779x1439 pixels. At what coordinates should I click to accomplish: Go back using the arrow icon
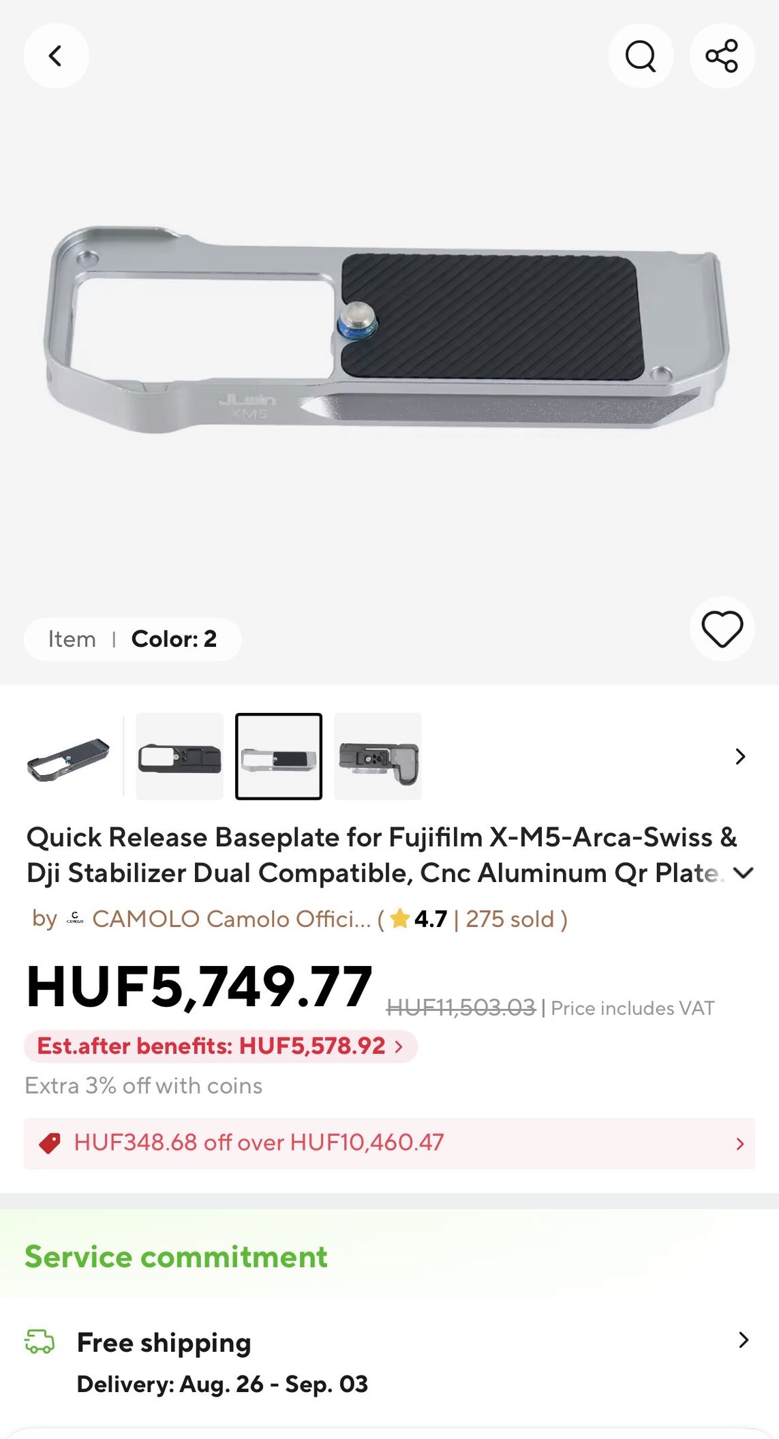point(56,56)
